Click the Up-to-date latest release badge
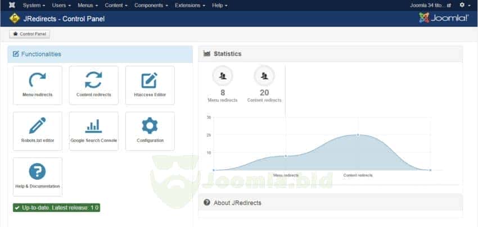 pyautogui.click(x=56, y=208)
